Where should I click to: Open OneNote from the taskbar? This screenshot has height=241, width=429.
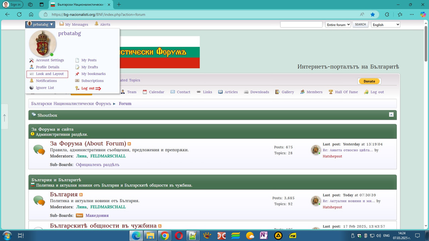click(x=264, y=236)
